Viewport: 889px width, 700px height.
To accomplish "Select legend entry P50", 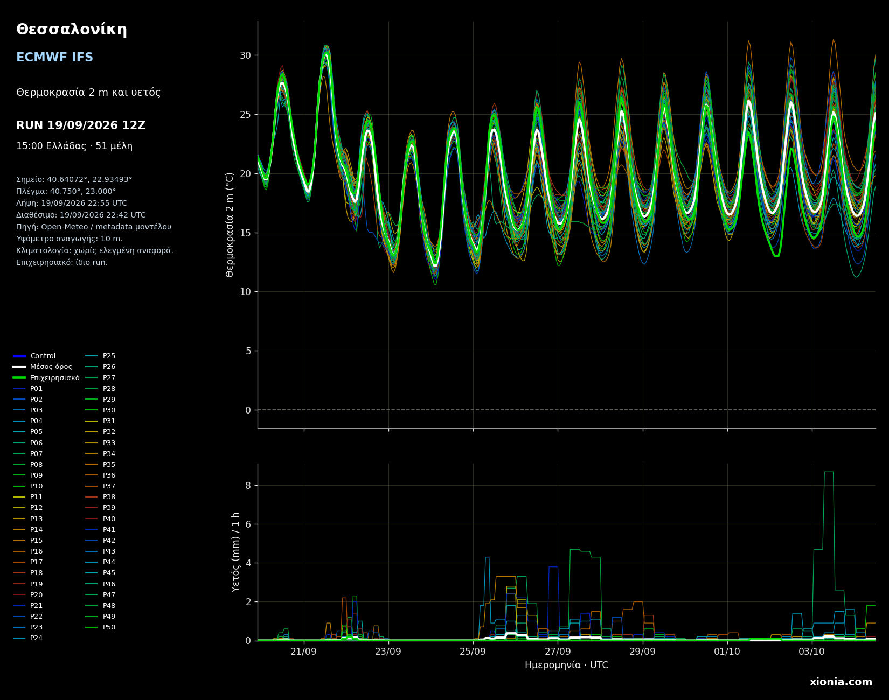I will [x=101, y=627].
